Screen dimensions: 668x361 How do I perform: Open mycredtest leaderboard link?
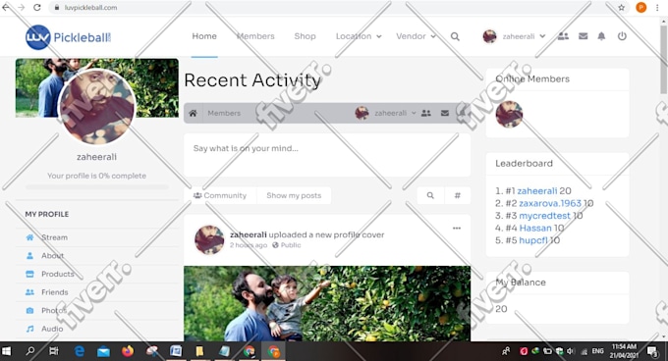click(x=544, y=216)
